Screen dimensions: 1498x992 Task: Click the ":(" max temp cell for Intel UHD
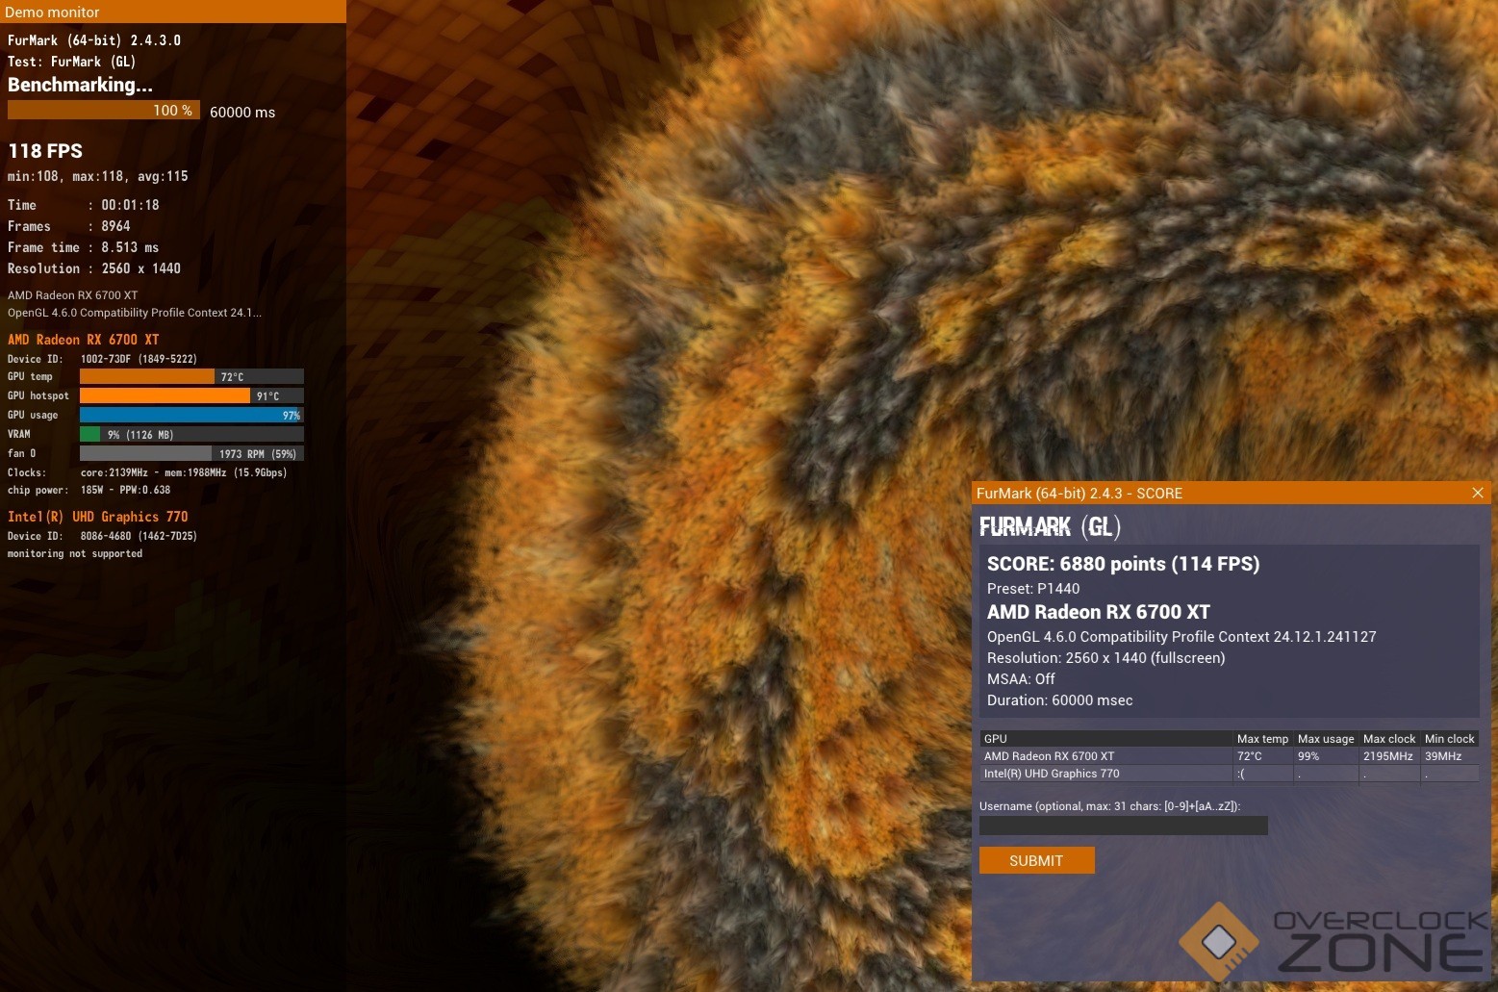coord(1241,774)
